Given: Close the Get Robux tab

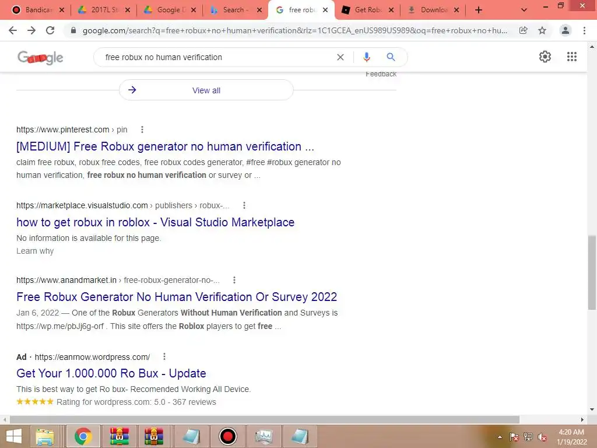Looking at the screenshot, I should pyautogui.click(x=391, y=10).
